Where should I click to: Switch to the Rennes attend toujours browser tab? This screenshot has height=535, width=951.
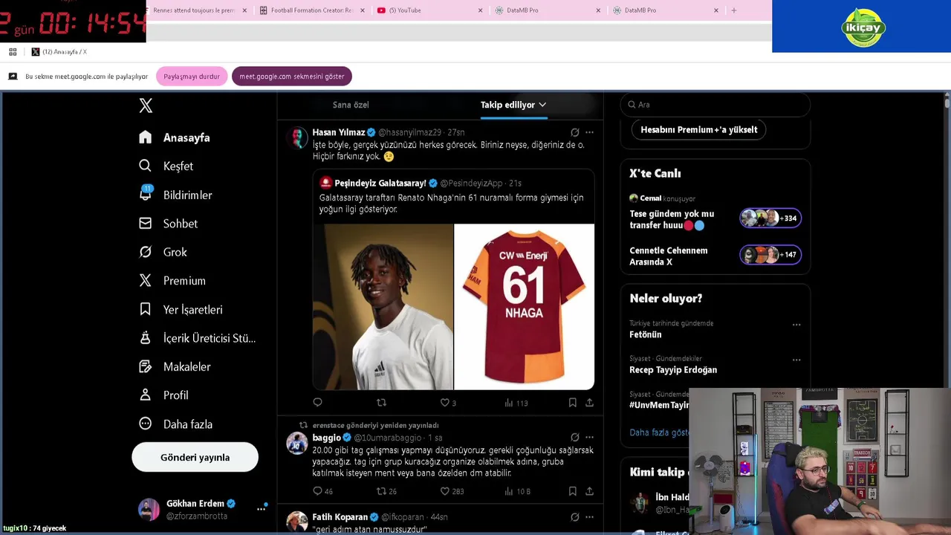coord(195,10)
